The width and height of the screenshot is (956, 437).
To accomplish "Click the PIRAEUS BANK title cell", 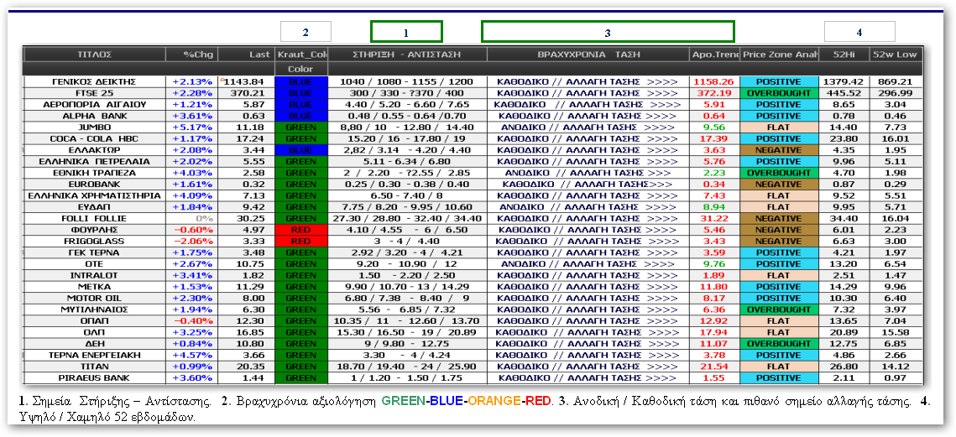I will 95,378.
